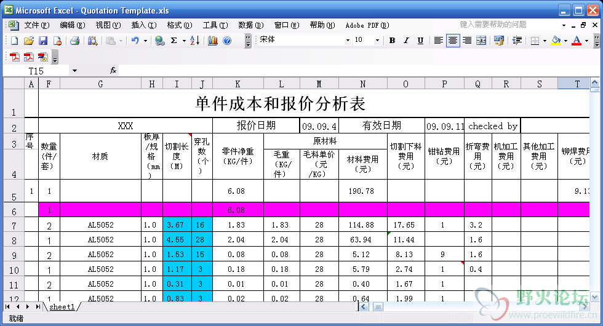This screenshot has height=326, width=603.
Task: Toggle the Center alignment button
Action: pos(453,41)
